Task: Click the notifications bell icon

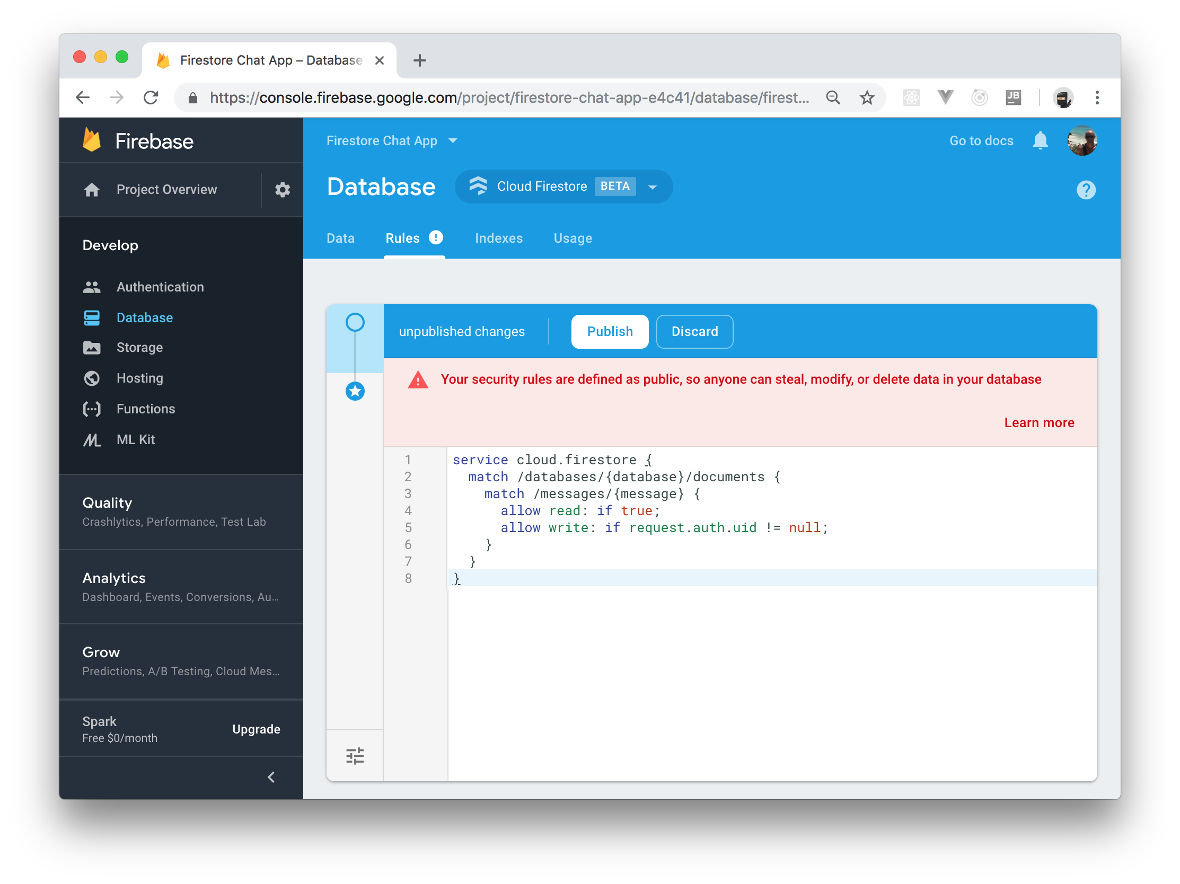Action: point(1040,141)
